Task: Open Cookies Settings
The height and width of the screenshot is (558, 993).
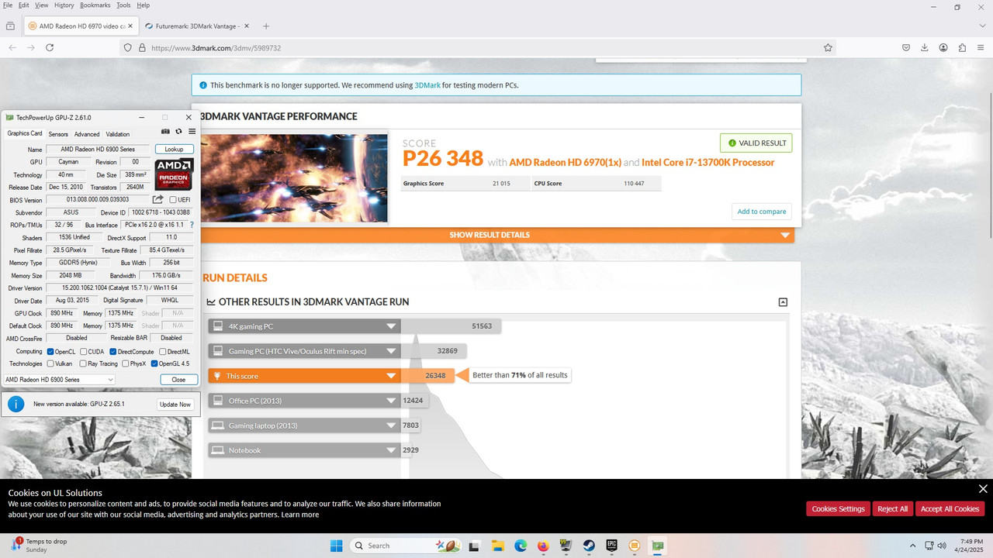Action: (x=838, y=508)
